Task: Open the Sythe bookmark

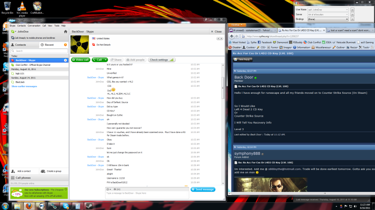Action: pos(252,42)
